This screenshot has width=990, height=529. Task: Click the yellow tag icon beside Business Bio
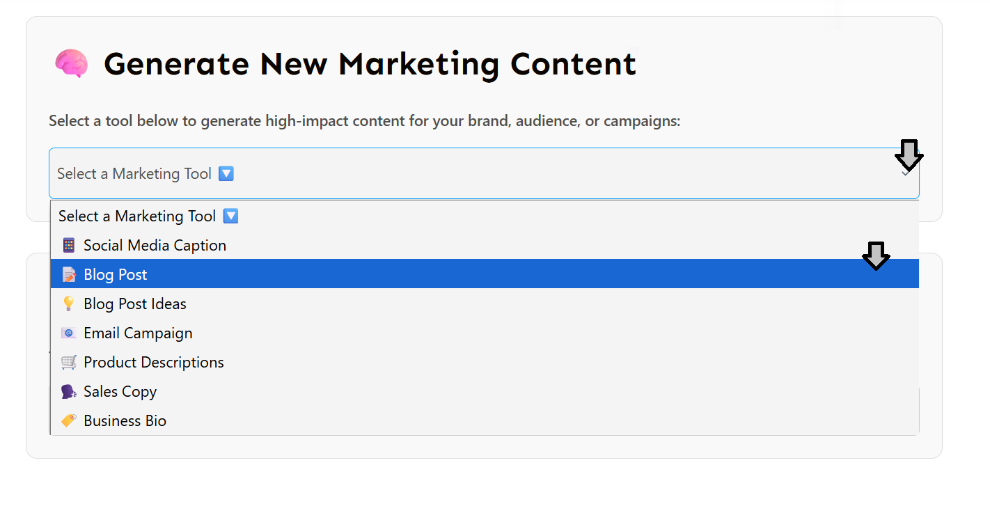68,421
